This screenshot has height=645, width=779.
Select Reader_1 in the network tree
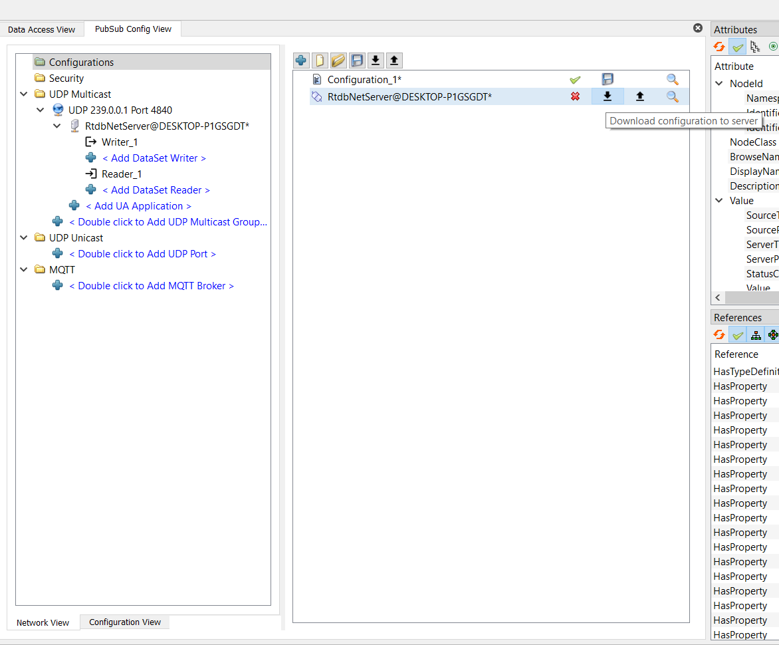coord(121,174)
